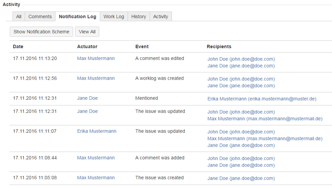Switch to the All tab
332x188 pixels.
[x=19, y=17]
